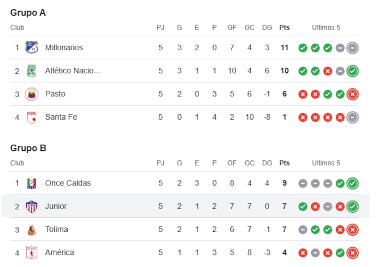Click Millonarios' latest circled draw result icon
The height and width of the screenshot is (267, 382).
tap(352, 48)
